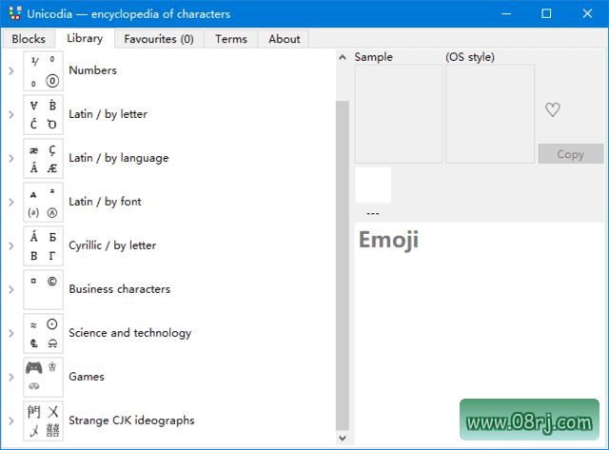Open the About tab

(x=285, y=39)
